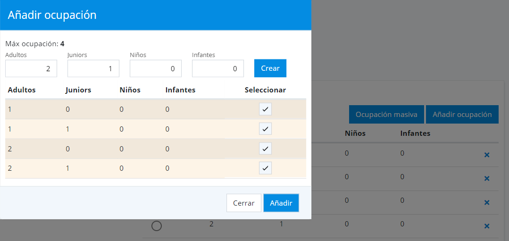Uncheck the row with 2 adults, 1 junior
The image size is (509, 241).
tap(265, 168)
